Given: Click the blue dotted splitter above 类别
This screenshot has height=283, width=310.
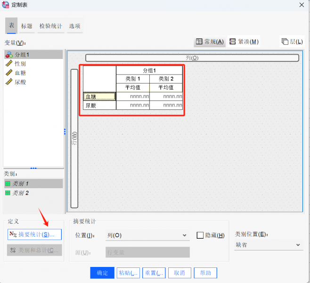Looking at the screenshot, I should tap(33, 168).
